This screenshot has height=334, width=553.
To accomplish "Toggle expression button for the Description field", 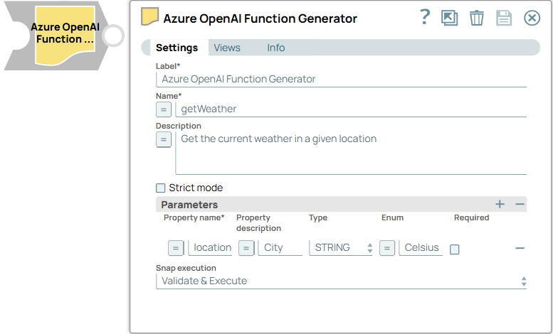I will 164,139.
